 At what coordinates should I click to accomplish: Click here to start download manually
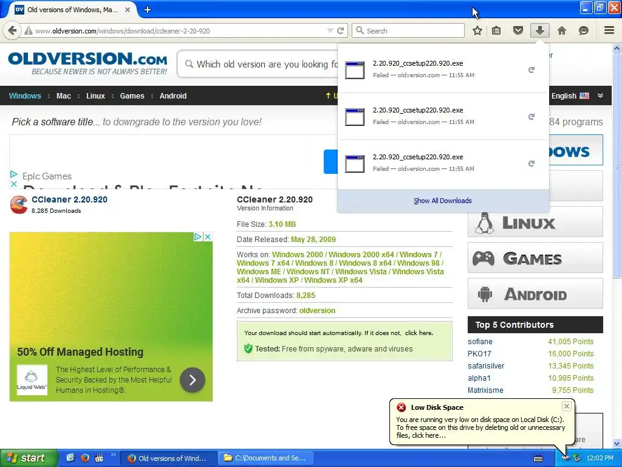[x=419, y=333]
